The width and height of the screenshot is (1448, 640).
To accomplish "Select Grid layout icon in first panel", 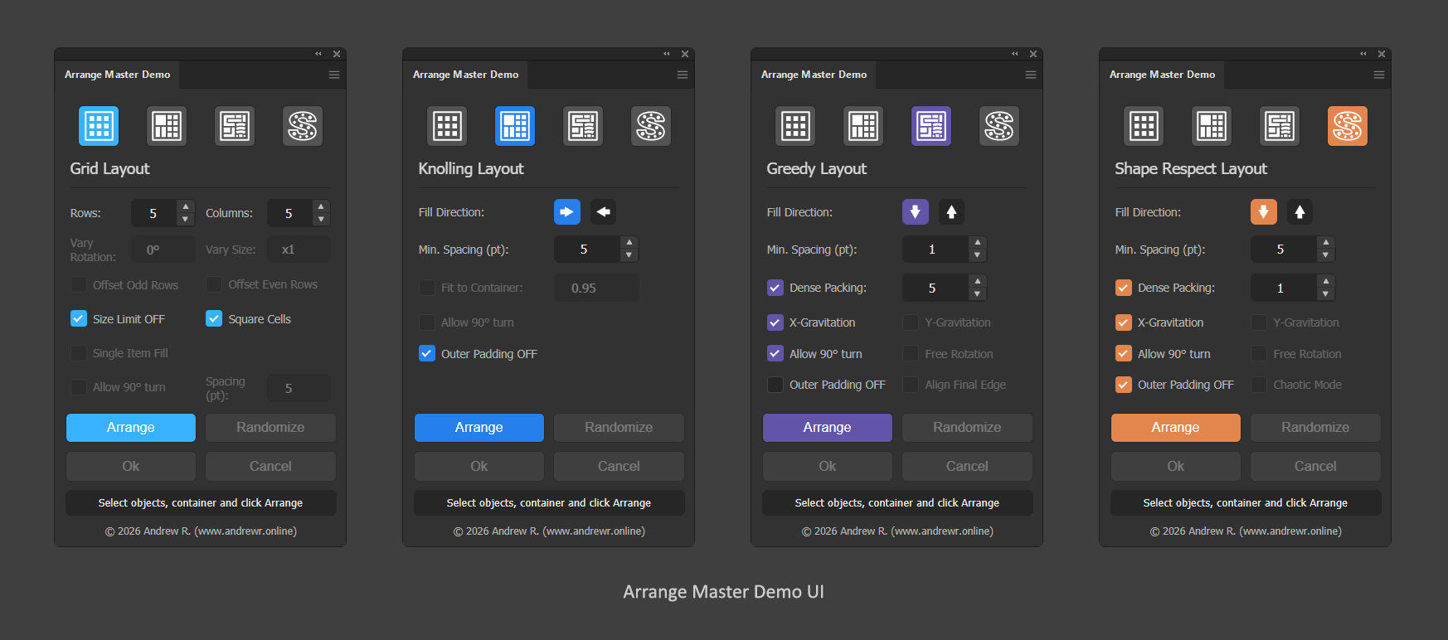I will coord(99,126).
